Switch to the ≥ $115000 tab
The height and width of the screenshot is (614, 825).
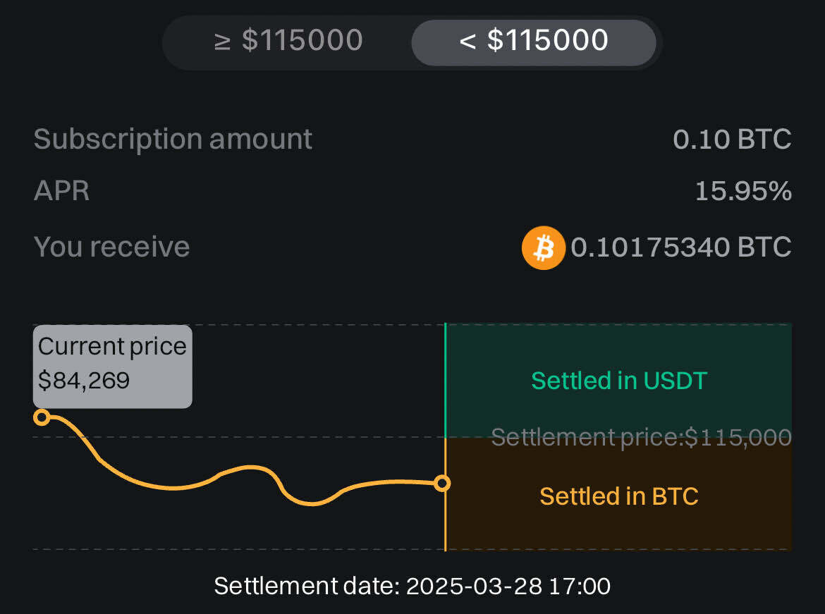click(288, 41)
